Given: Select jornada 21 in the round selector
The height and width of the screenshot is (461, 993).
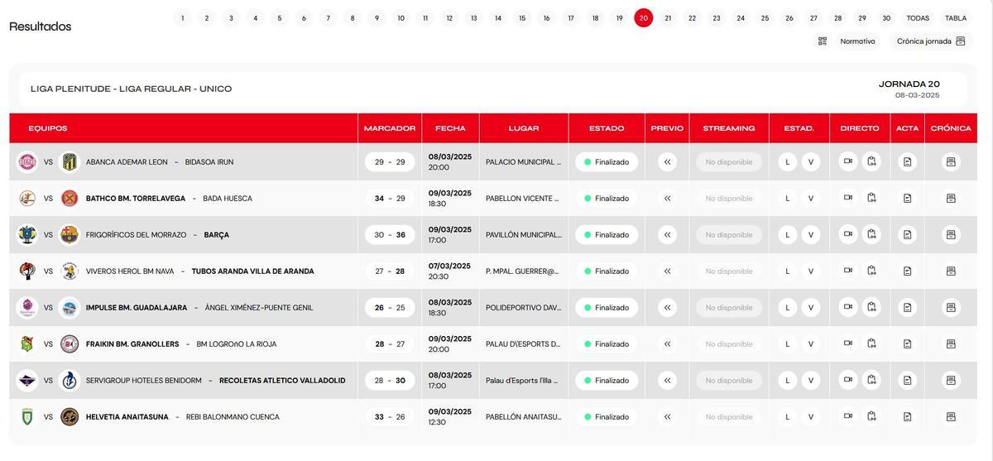Looking at the screenshot, I should (x=668, y=18).
